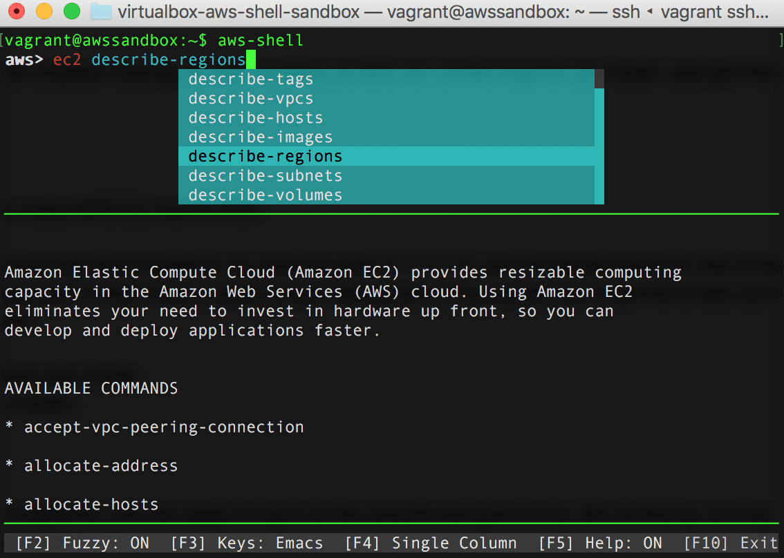Switch the F4 Single Column layout

tap(431, 543)
